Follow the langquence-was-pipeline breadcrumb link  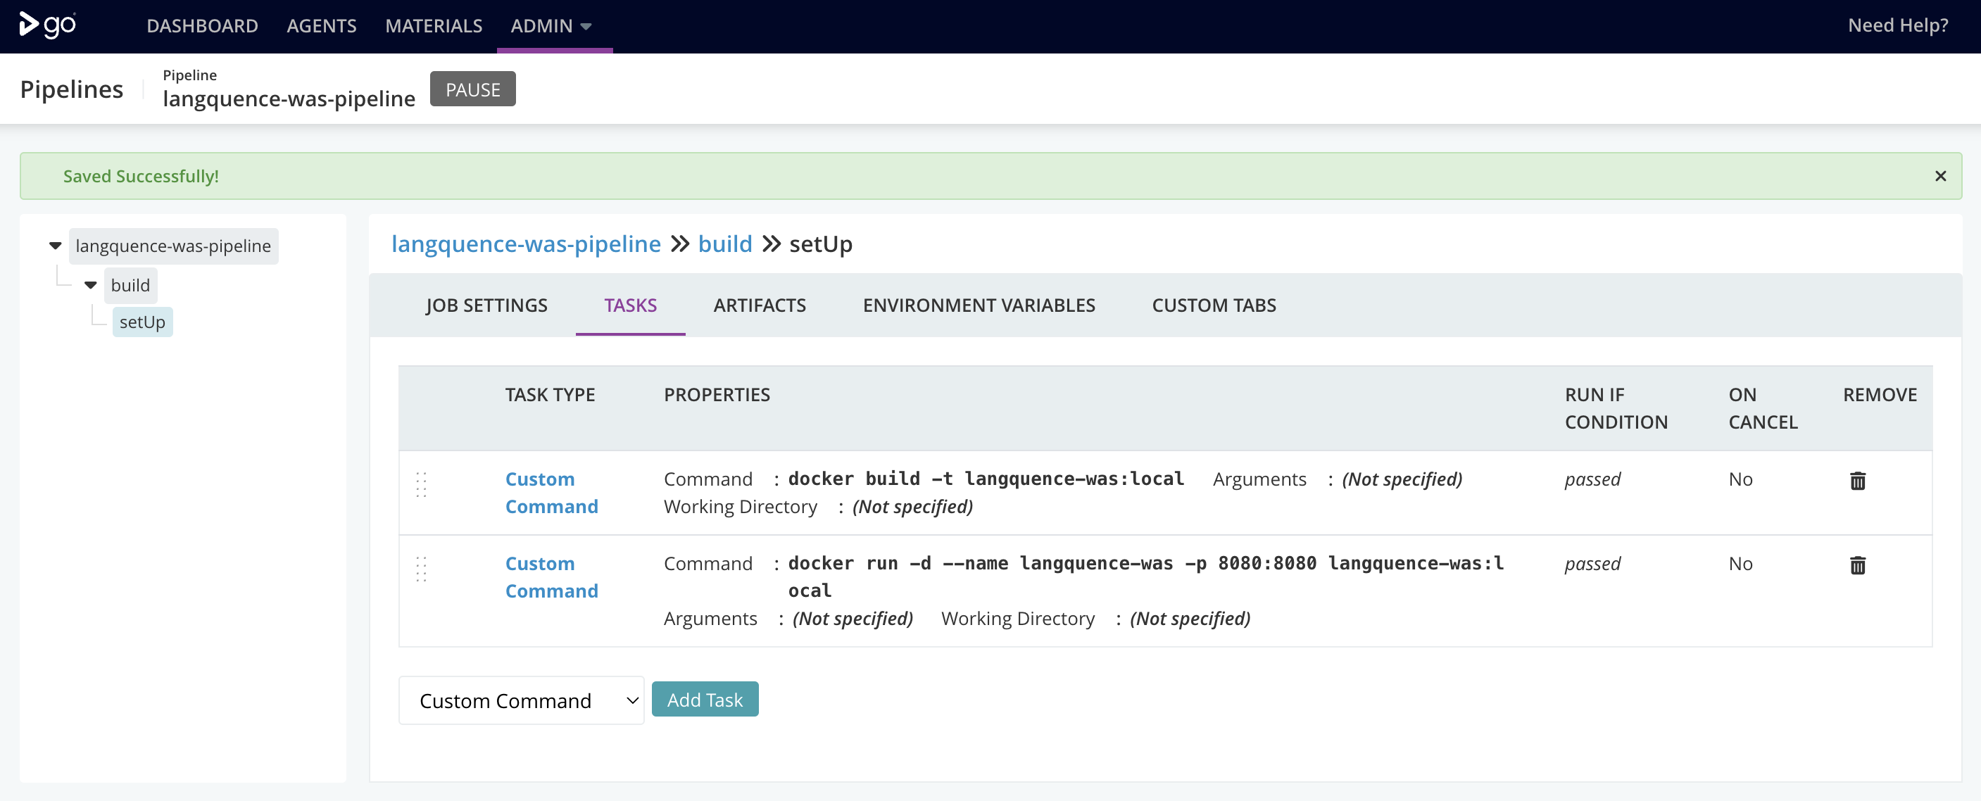[526, 244]
